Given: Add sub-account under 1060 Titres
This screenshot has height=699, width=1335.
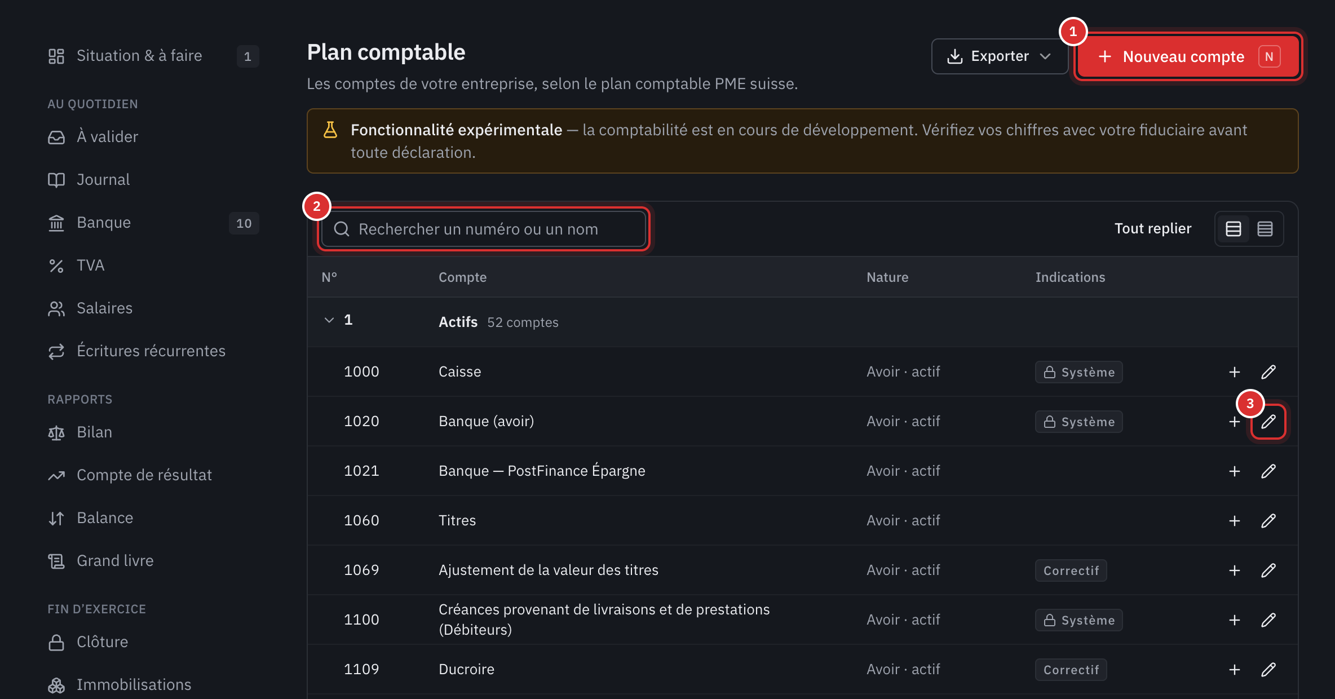Looking at the screenshot, I should (1235, 521).
